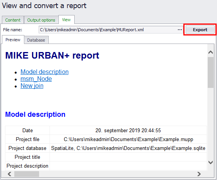Open the Output options tab
The height and width of the screenshot is (180, 217).
(41, 20)
